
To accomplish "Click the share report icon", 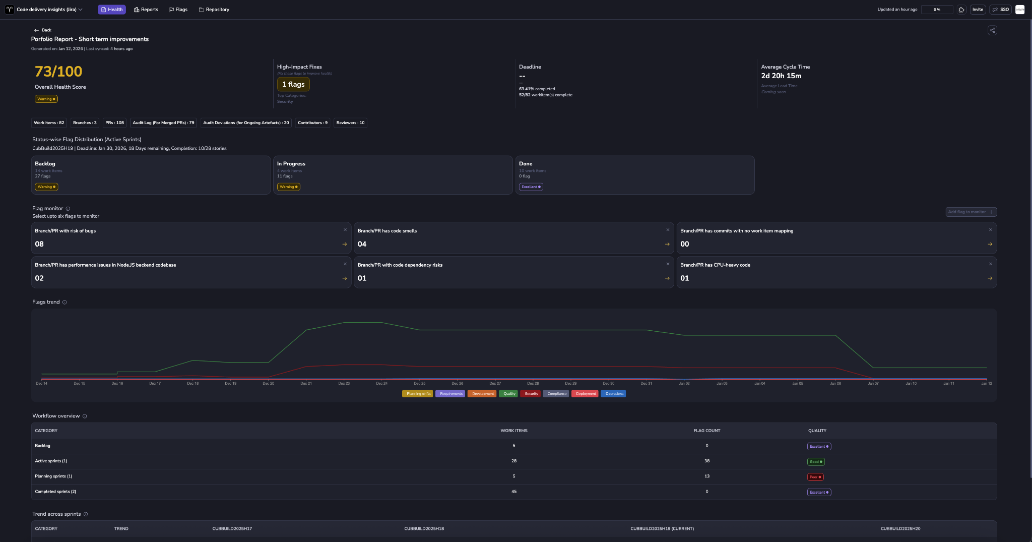I will (x=992, y=30).
